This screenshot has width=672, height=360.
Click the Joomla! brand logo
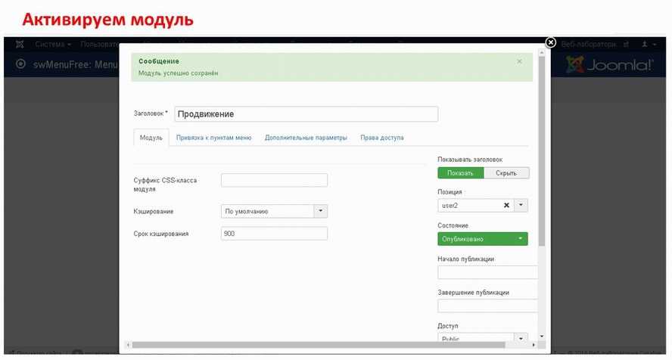click(610, 65)
